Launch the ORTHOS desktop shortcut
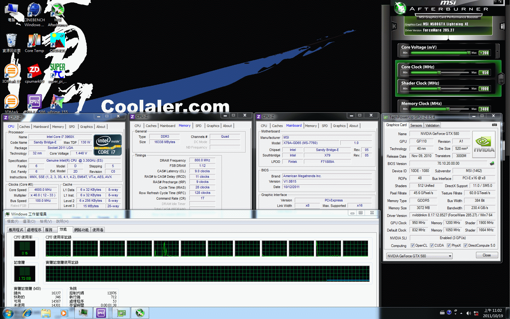The image size is (510, 319). [x=57, y=43]
